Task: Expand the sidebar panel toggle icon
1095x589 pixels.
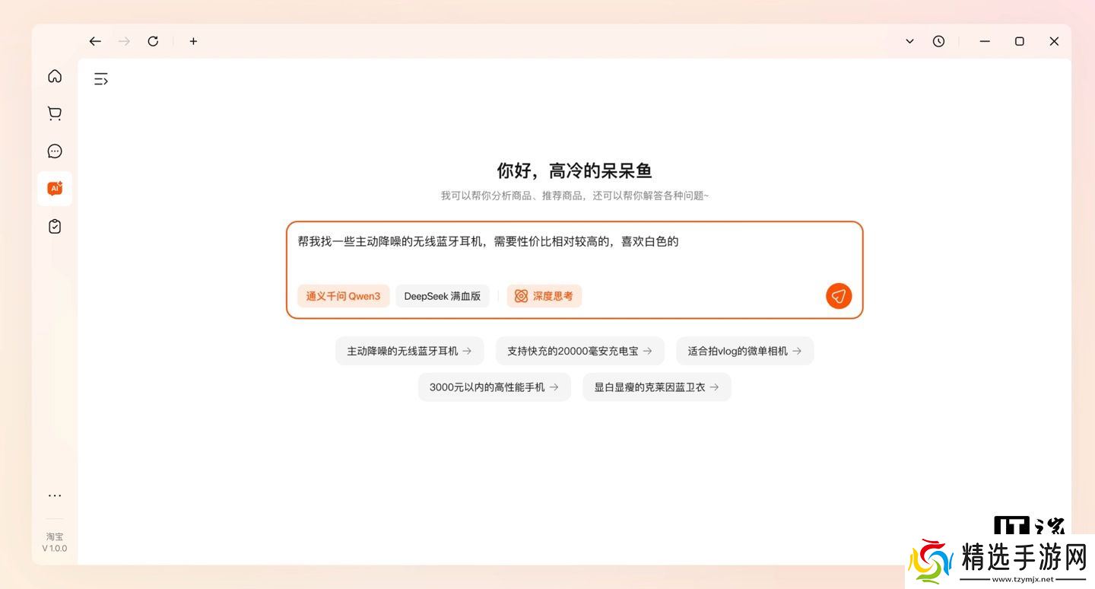Action: pyautogui.click(x=101, y=78)
